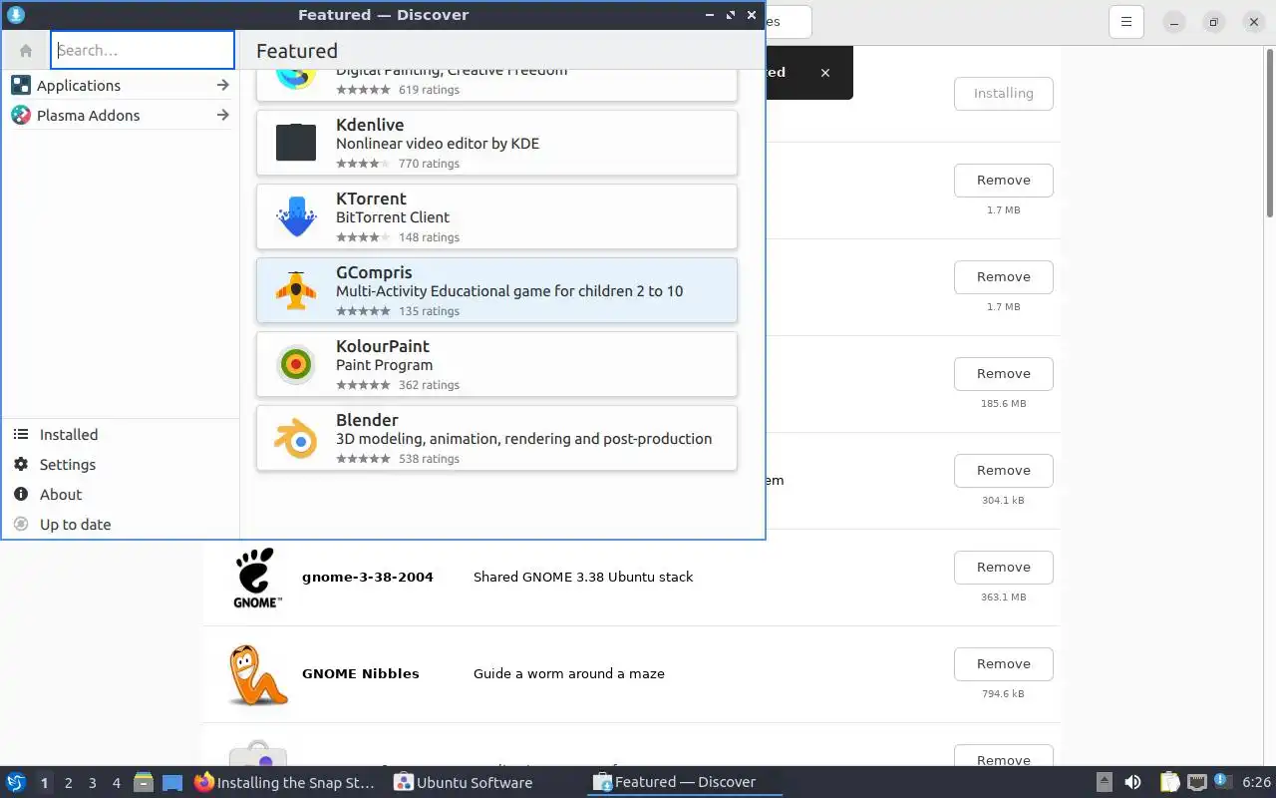Click the GNOME Nibbles worm icon
Viewport: 1276px width, 798px height.
point(257,674)
